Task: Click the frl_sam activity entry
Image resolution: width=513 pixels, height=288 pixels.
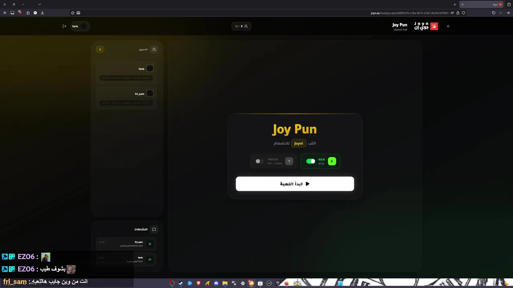Action: click(x=126, y=244)
